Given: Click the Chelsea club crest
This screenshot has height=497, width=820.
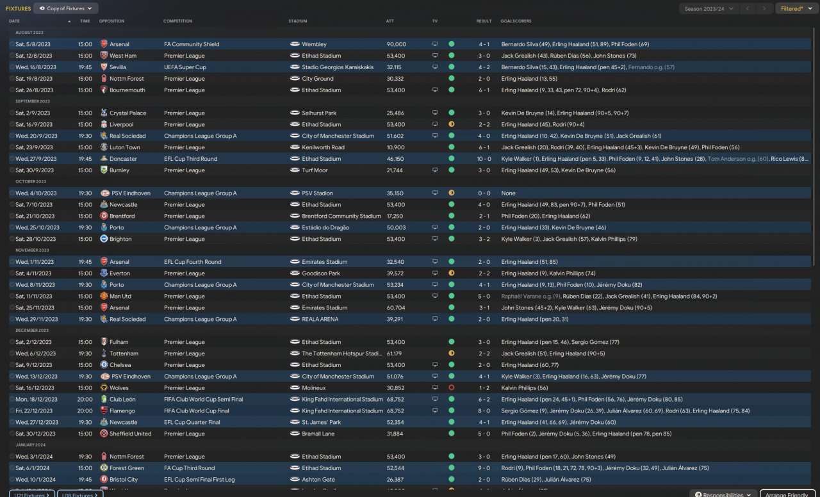Looking at the screenshot, I should 104,365.
